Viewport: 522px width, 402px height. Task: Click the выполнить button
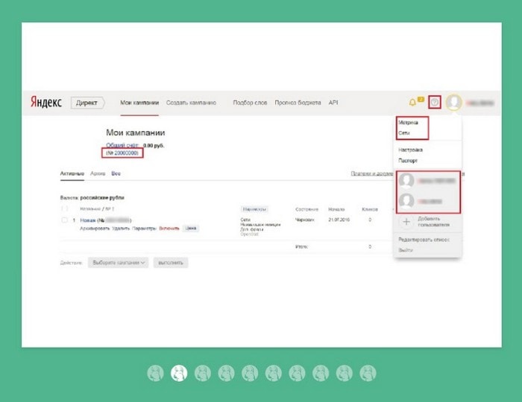[171, 263]
